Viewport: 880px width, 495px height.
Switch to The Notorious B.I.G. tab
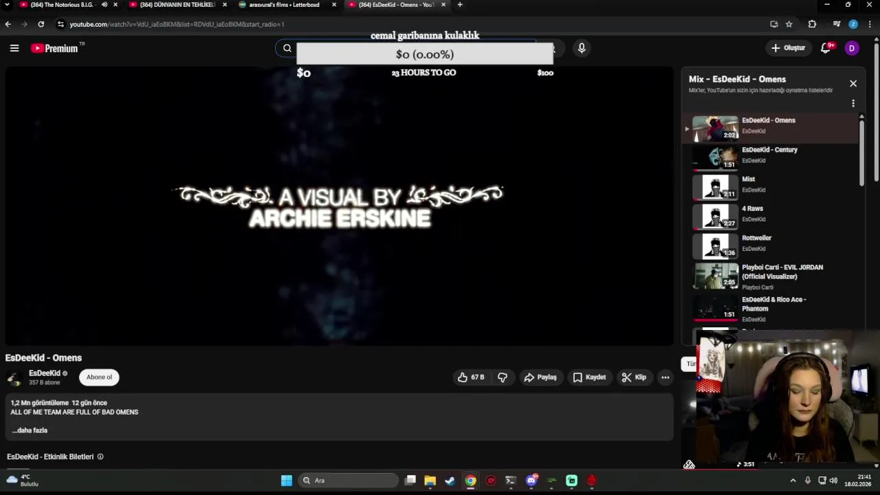[x=62, y=5]
